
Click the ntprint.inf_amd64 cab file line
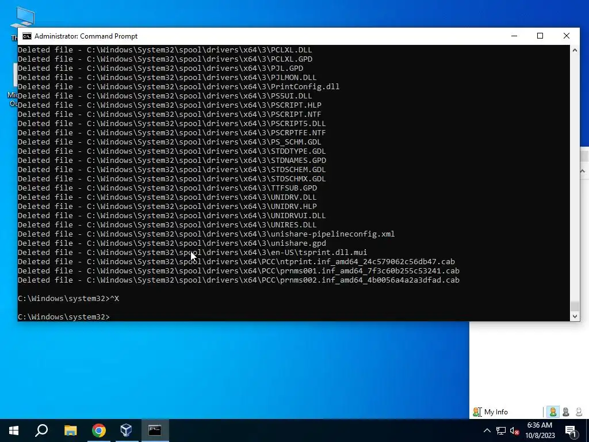point(236,262)
